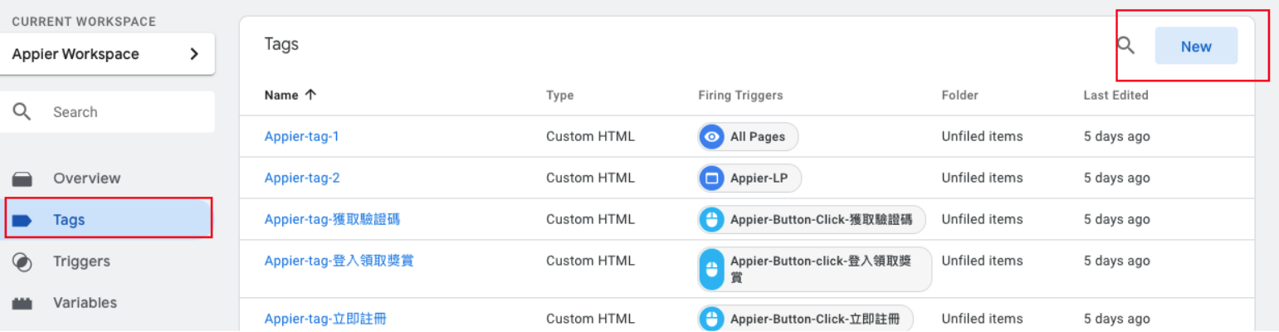Click the Appier-LP page view trigger icon

point(711,178)
